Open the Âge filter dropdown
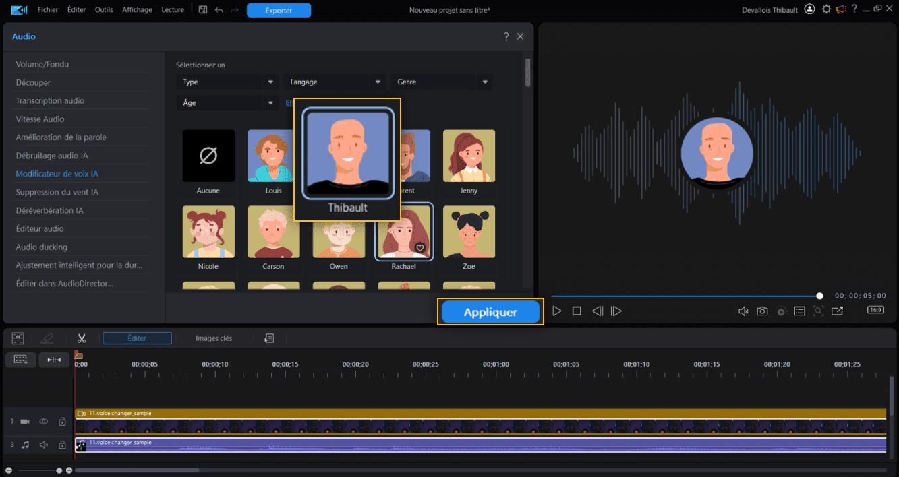The width and height of the screenshot is (899, 477). coord(227,103)
